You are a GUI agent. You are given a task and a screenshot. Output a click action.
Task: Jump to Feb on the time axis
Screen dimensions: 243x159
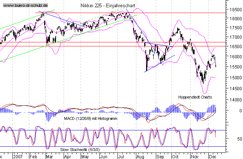pos(33,156)
